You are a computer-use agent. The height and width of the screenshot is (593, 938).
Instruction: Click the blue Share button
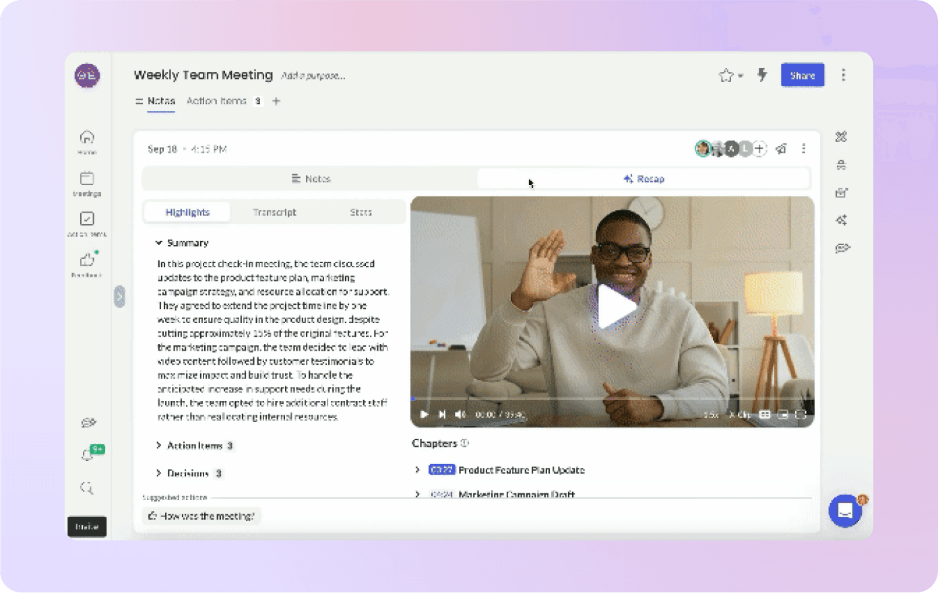802,75
